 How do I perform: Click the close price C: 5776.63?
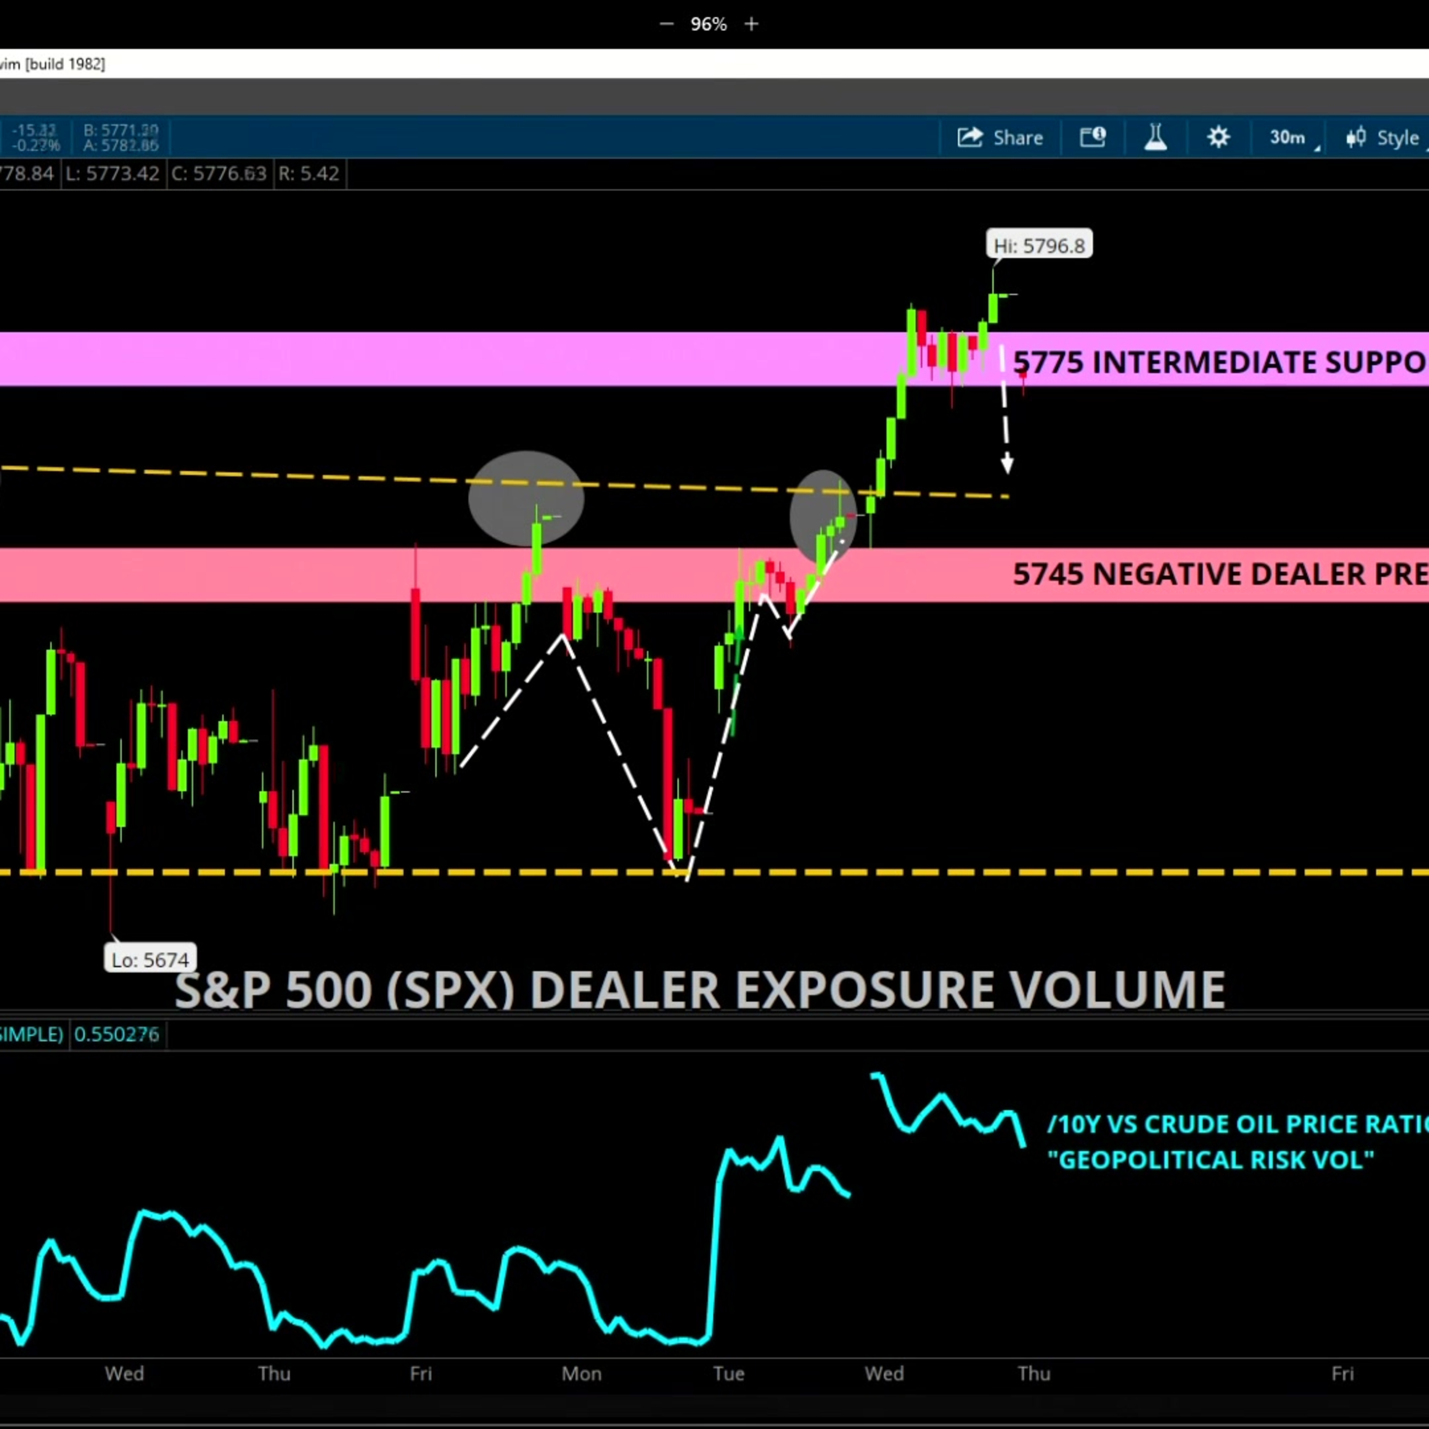219,174
